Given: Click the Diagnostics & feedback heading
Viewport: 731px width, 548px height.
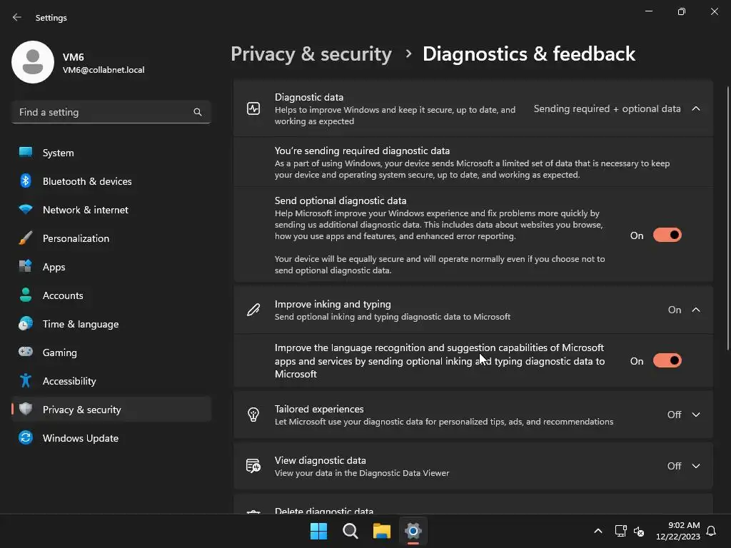Looking at the screenshot, I should point(529,54).
